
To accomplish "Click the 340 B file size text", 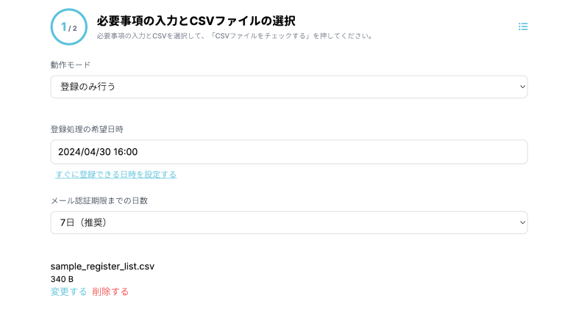I will point(62,279).
